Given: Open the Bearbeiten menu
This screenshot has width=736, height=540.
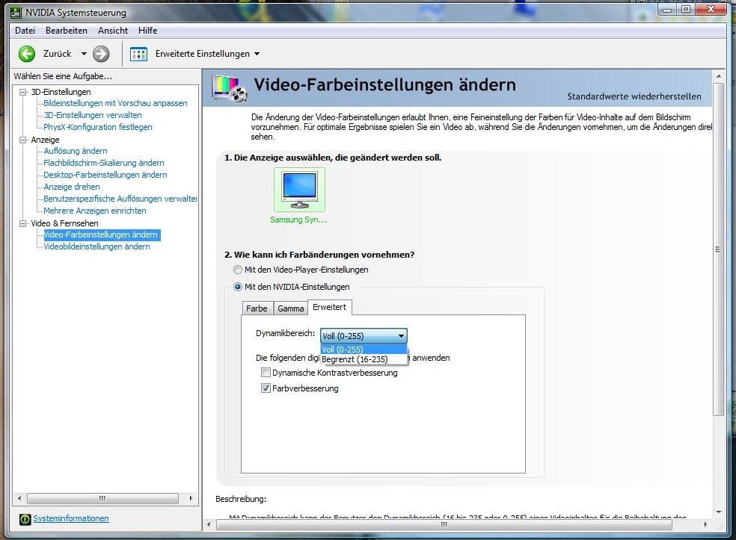Looking at the screenshot, I should coord(66,31).
